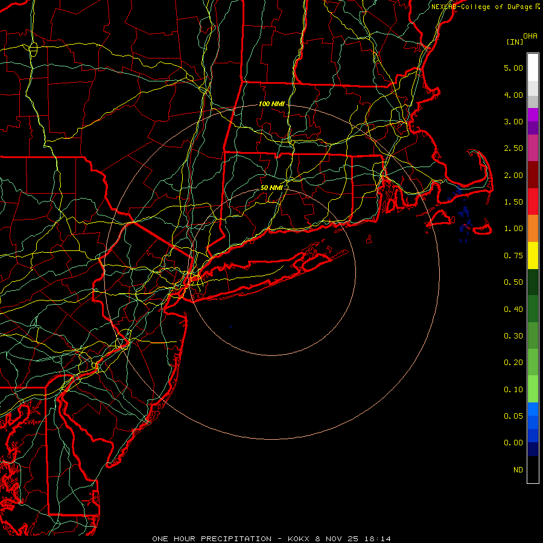Select the 0.10 legend value
Image resolution: width=543 pixels, height=543 pixels.
(x=513, y=390)
